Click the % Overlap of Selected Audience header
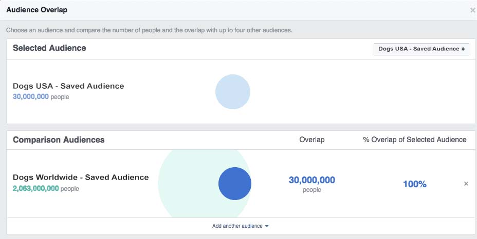 (414, 140)
